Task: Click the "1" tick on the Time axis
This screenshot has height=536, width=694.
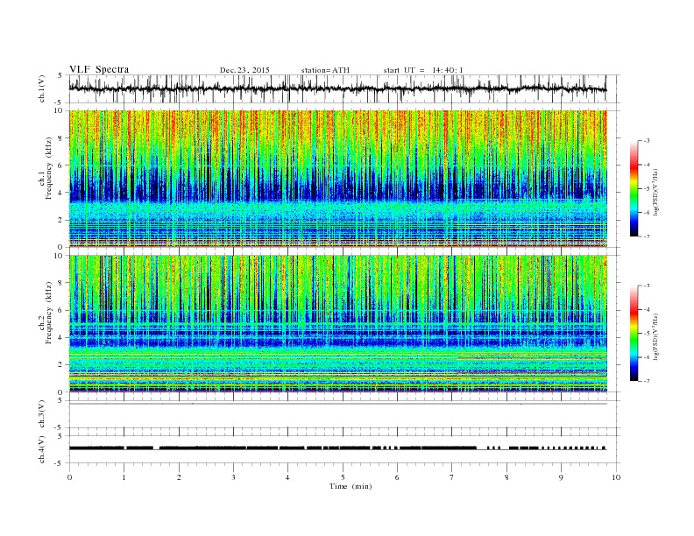Action: pos(124,477)
